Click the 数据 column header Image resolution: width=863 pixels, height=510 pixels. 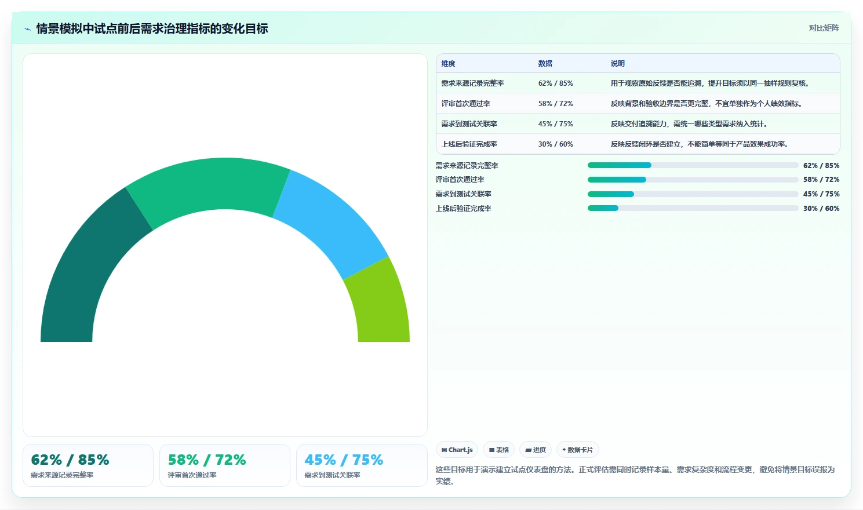[545, 64]
